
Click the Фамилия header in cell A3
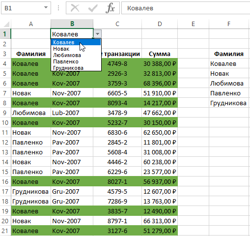[31, 54]
